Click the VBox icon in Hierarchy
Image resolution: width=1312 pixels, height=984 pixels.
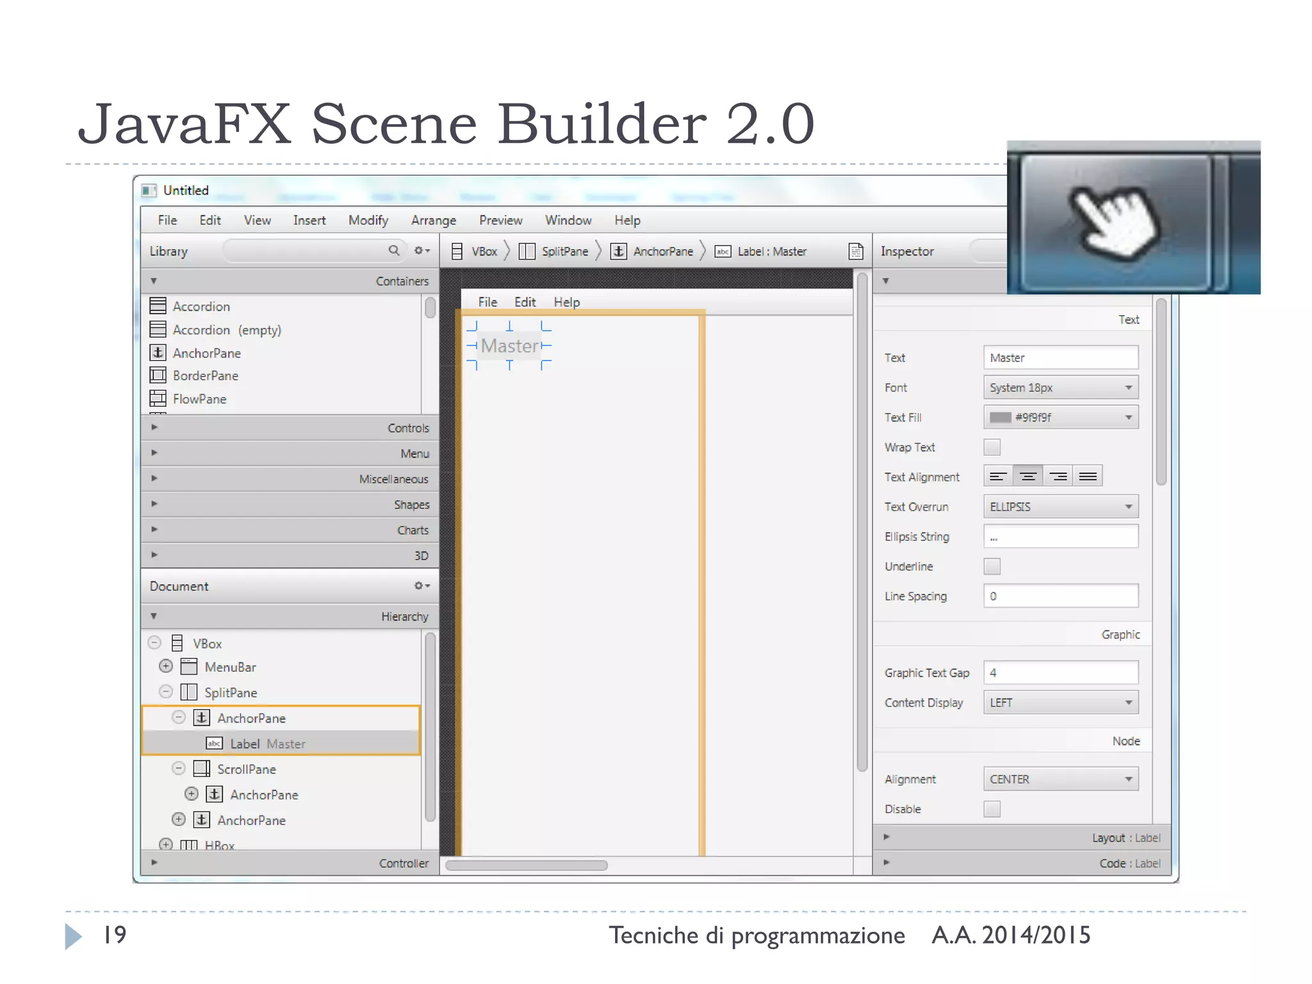tap(177, 643)
